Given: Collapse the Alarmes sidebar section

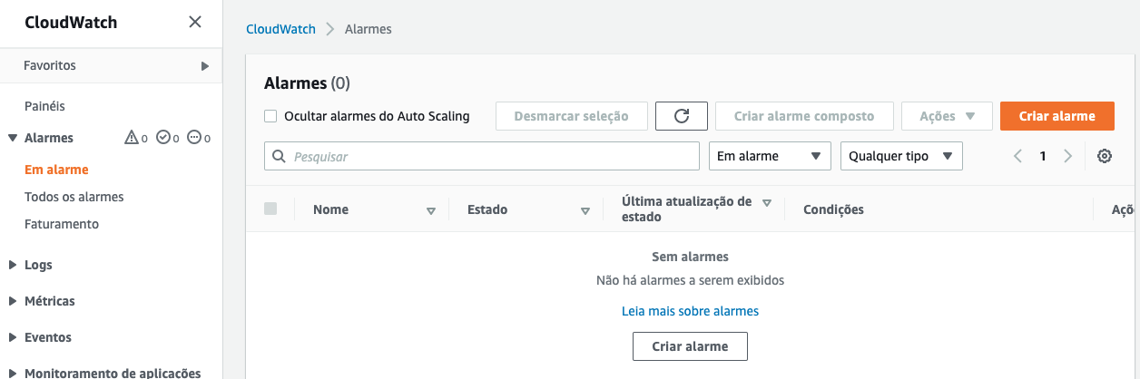Looking at the screenshot, I should tap(13, 138).
